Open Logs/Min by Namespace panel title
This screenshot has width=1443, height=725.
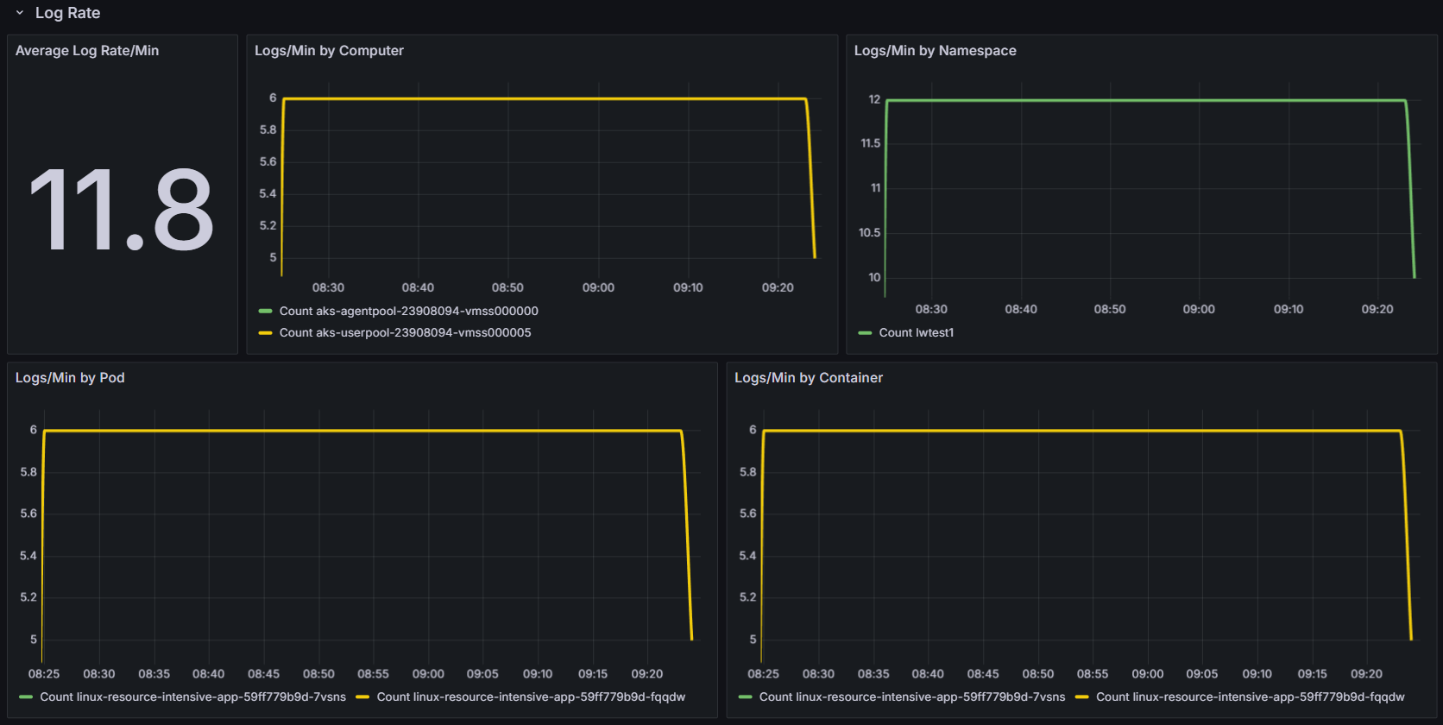(935, 51)
